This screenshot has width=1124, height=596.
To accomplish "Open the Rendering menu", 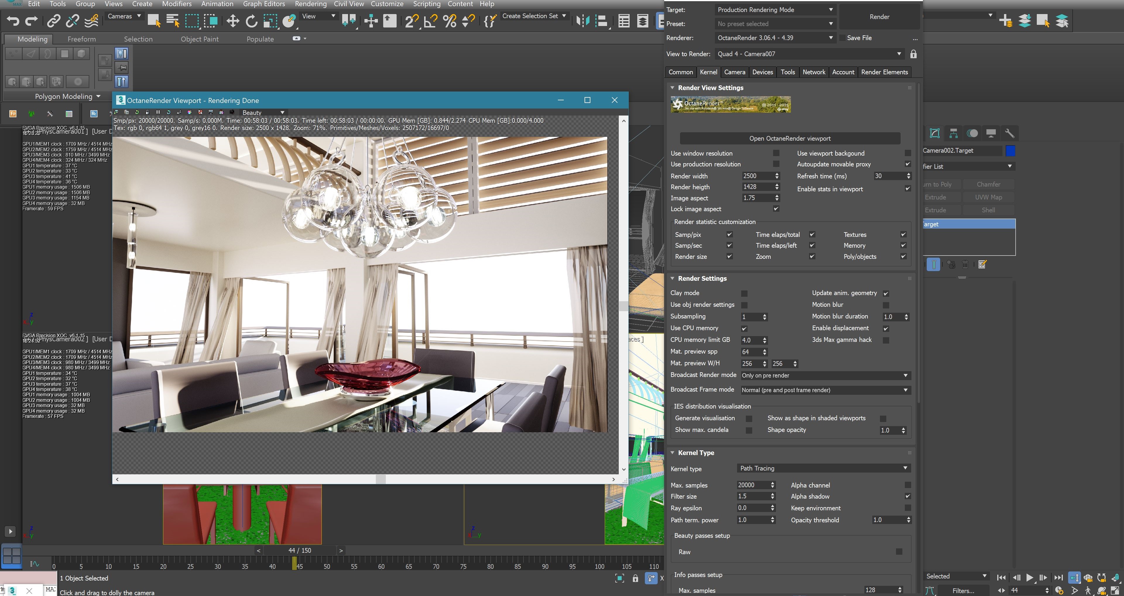I will 310,4.
